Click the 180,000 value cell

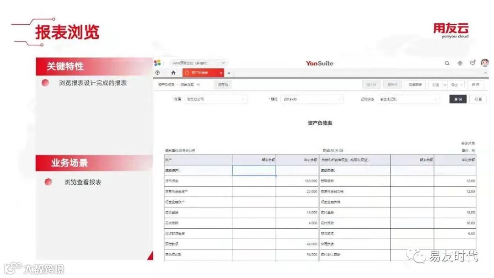click(297, 181)
